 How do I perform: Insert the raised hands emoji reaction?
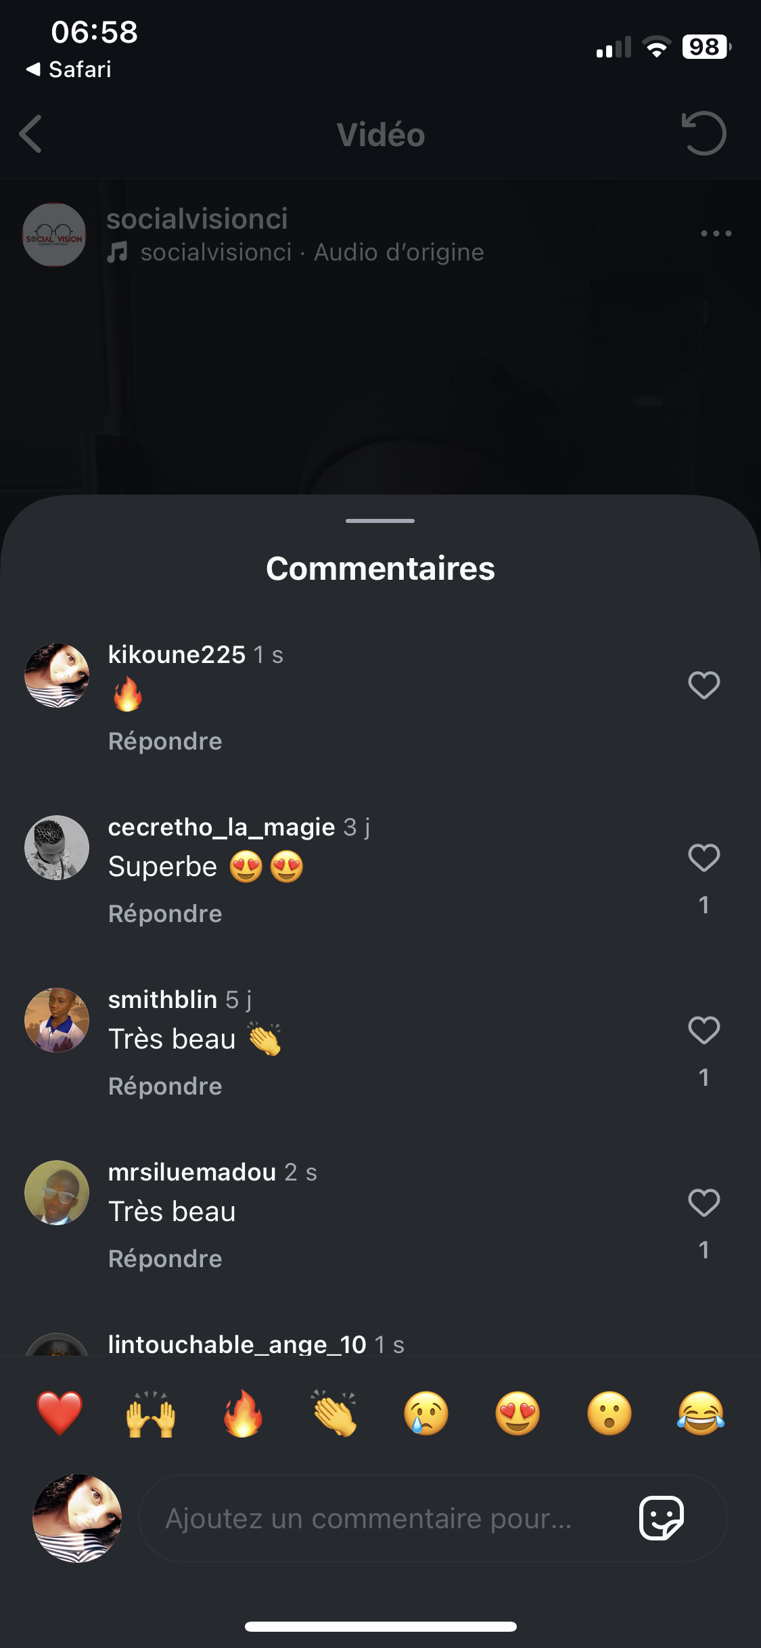click(x=151, y=1413)
